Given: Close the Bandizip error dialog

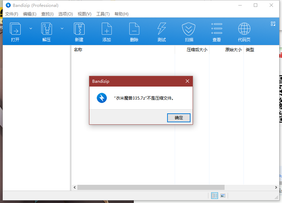Looking at the screenshot, I should [x=187, y=81].
